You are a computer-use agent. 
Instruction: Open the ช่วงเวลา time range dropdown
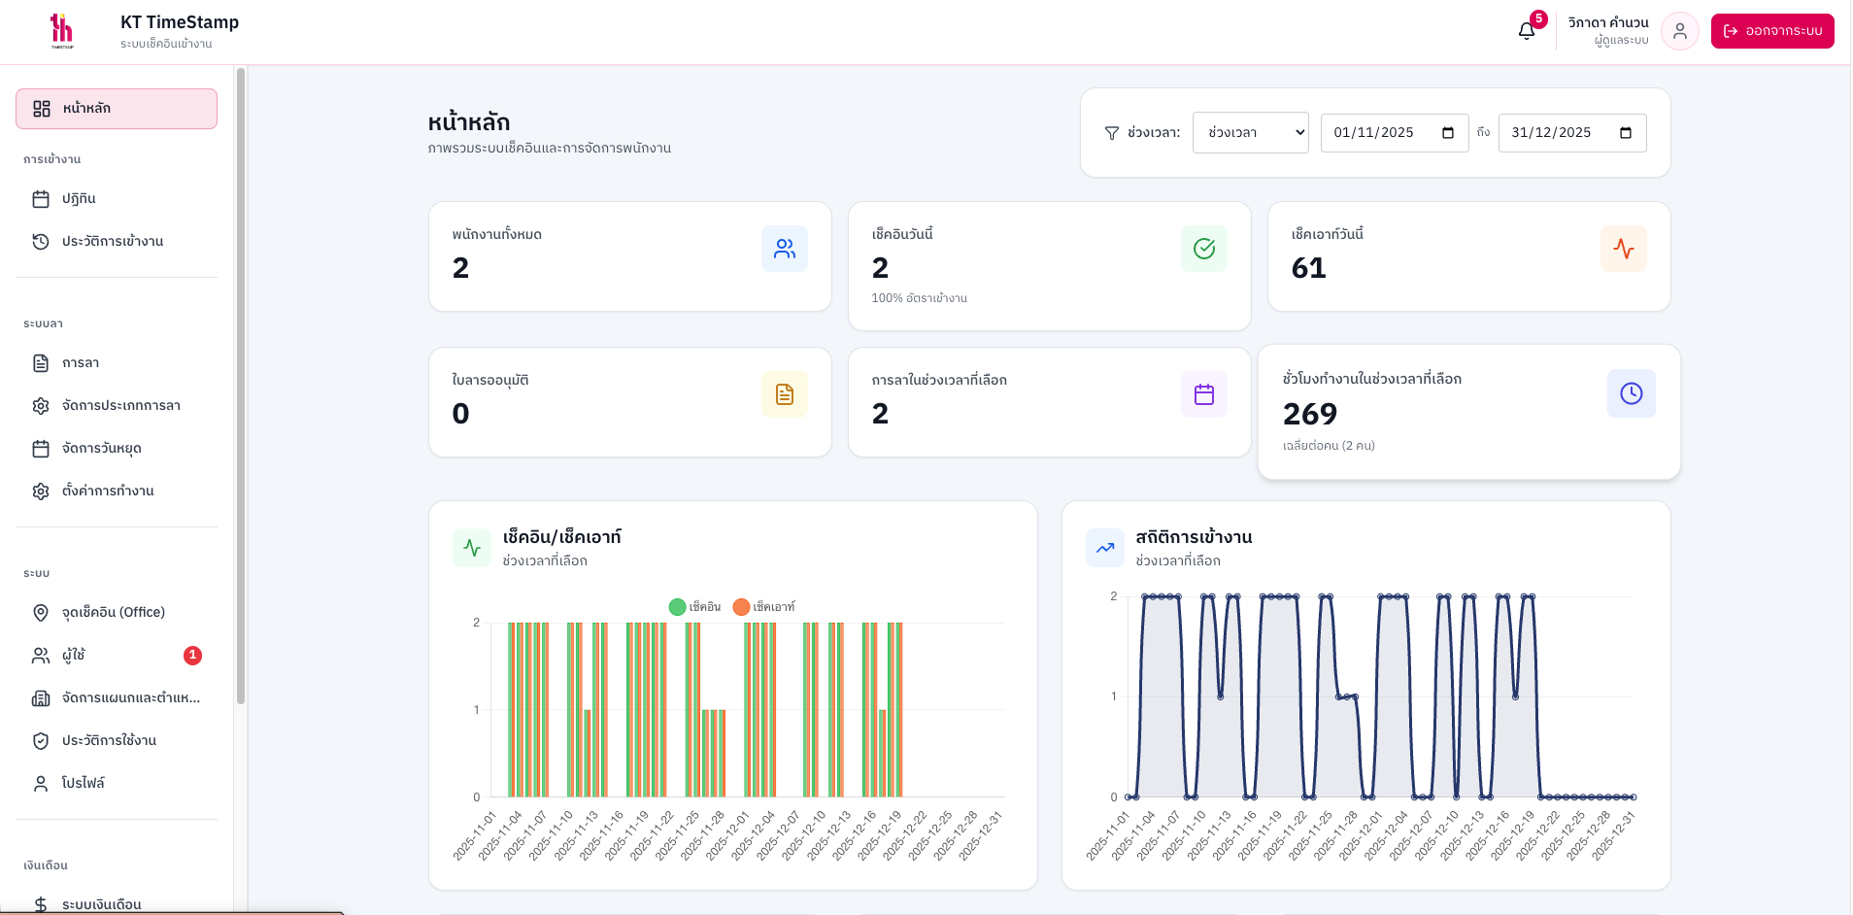pyautogui.click(x=1251, y=132)
